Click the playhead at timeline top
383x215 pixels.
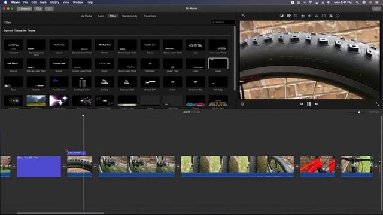(83, 116)
